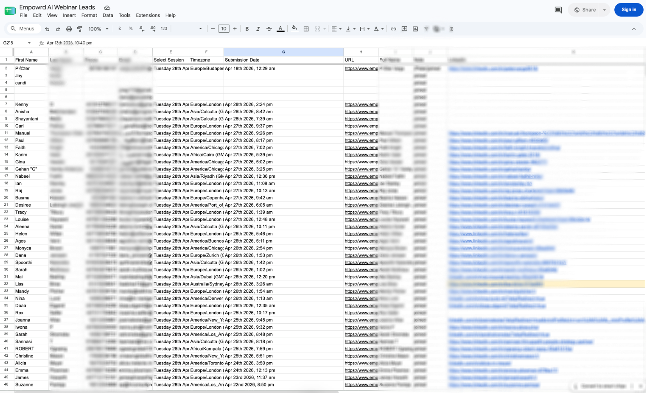Click the Redo arrow
Viewport: 646px width, 393px height.
click(58, 29)
